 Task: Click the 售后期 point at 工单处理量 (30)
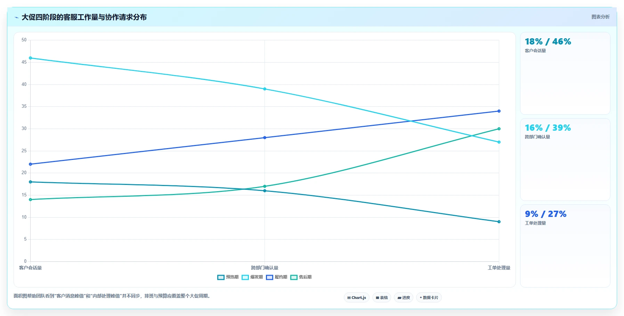(499, 129)
